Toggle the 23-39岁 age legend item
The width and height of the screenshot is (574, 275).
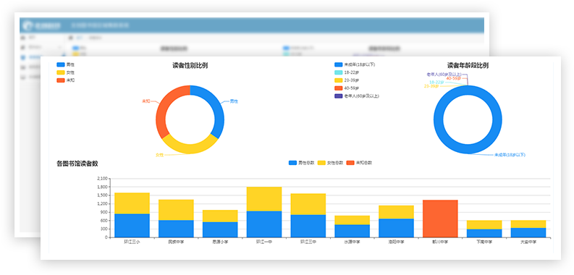[347, 80]
